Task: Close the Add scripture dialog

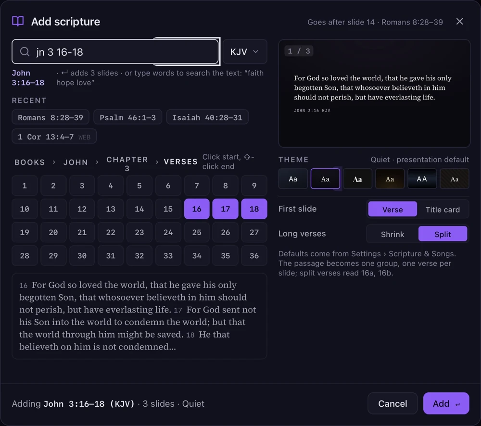Action: coord(459,22)
